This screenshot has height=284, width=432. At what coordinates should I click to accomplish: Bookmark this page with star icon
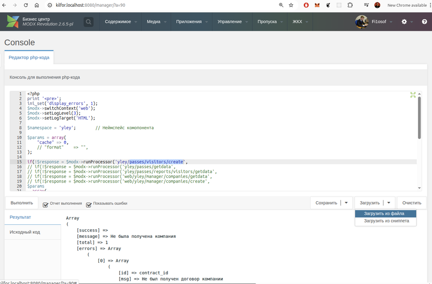pyautogui.click(x=291, y=5)
